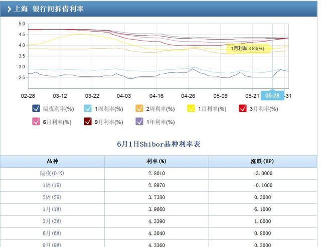Click the 2.5 y-axis label

(x=22, y=78)
